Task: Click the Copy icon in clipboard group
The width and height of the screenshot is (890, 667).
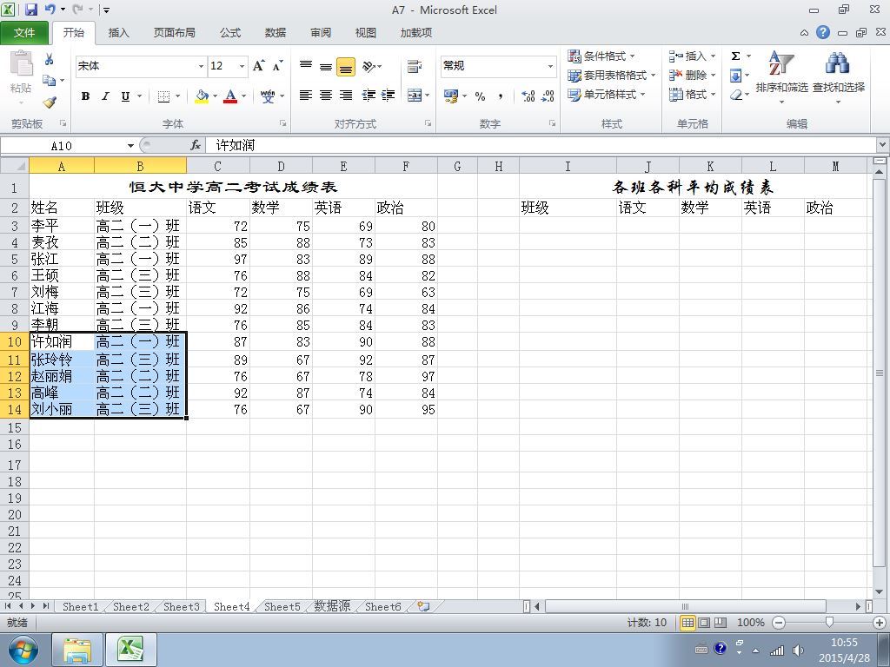Action: point(50,81)
